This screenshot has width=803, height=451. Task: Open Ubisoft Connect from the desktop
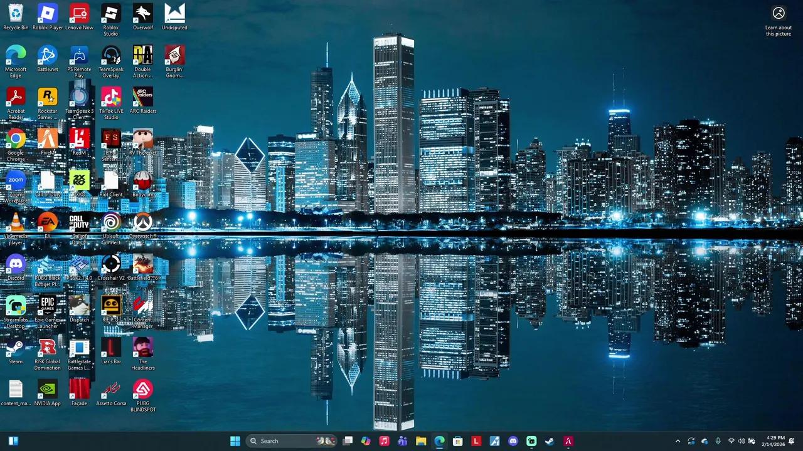tap(111, 230)
